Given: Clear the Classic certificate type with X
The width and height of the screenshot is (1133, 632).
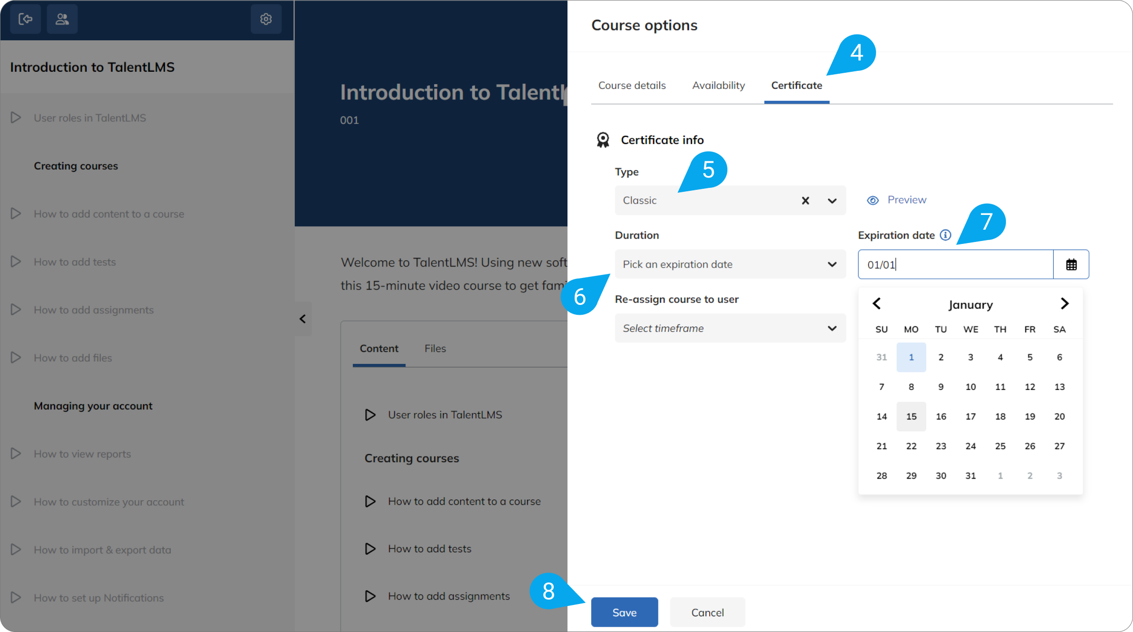Looking at the screenshot, I should click(805, 201).
